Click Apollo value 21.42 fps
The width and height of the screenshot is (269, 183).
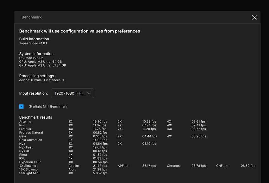(100, 166)
